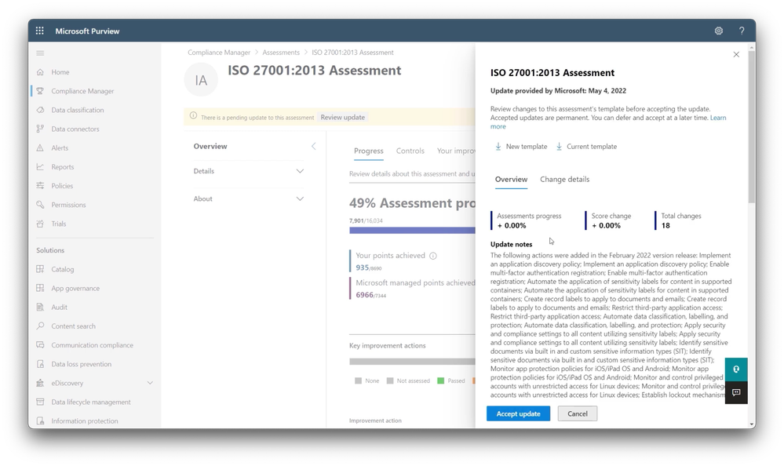Screen dimensions: 784x466
Task: Click the green Passed legend swatch
Action: [x=440, y=381]
